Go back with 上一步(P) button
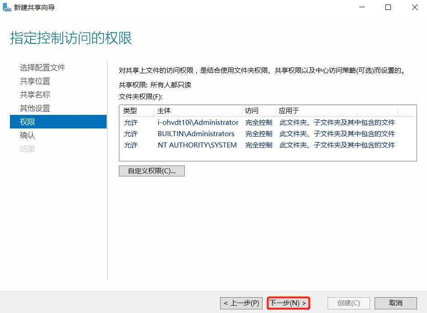Viewport: 427px width, 313px height. tap(241, 303)
